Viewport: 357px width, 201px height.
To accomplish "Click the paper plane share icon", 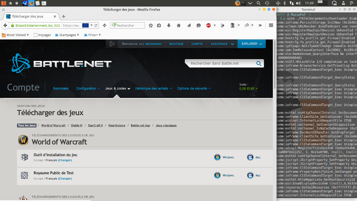I will tap(189, 25).
